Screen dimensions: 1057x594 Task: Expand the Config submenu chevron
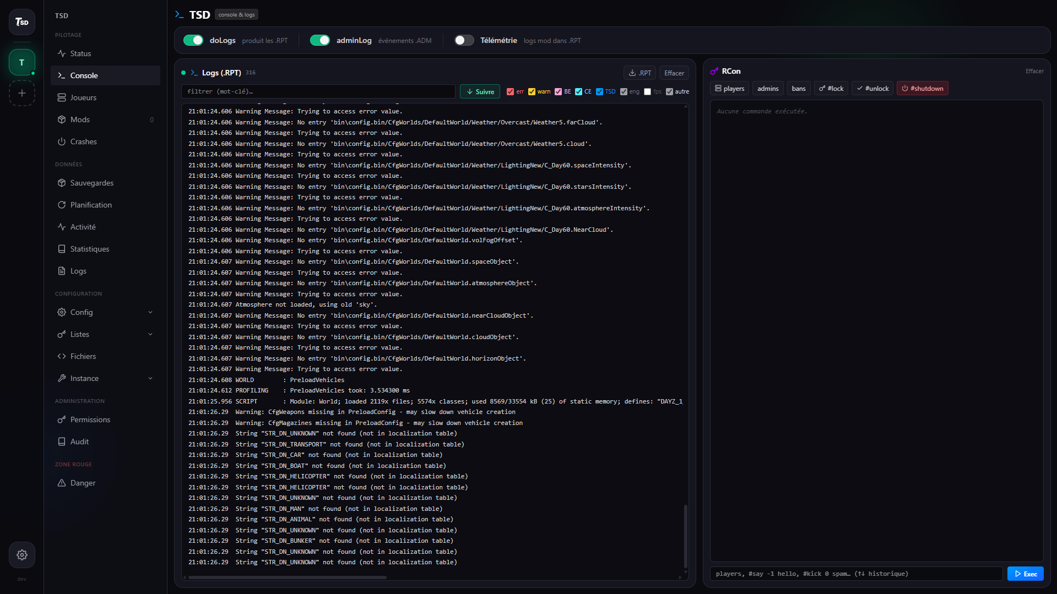pyautogui.click(x=150, y=312)
